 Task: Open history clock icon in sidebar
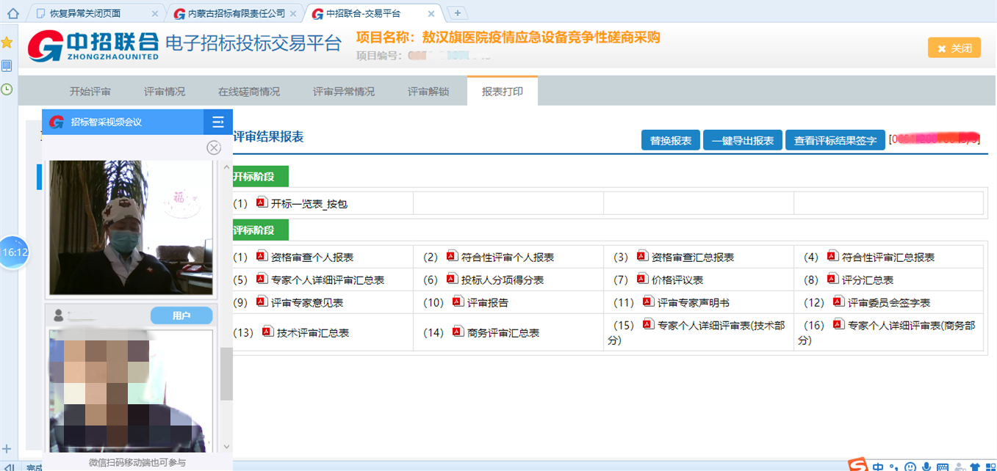pos(7,89)
